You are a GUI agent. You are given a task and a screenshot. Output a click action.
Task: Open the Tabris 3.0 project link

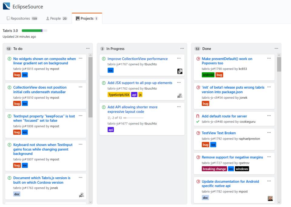[x=10, y=31]
